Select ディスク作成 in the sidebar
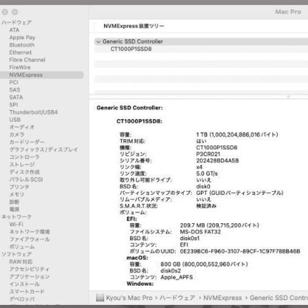The image size is (308, 308). tap(25, 172)
